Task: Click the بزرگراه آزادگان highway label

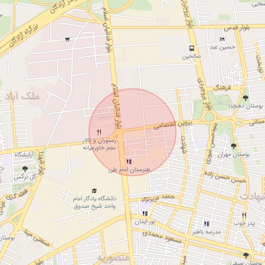Action: tap(24, 36)
